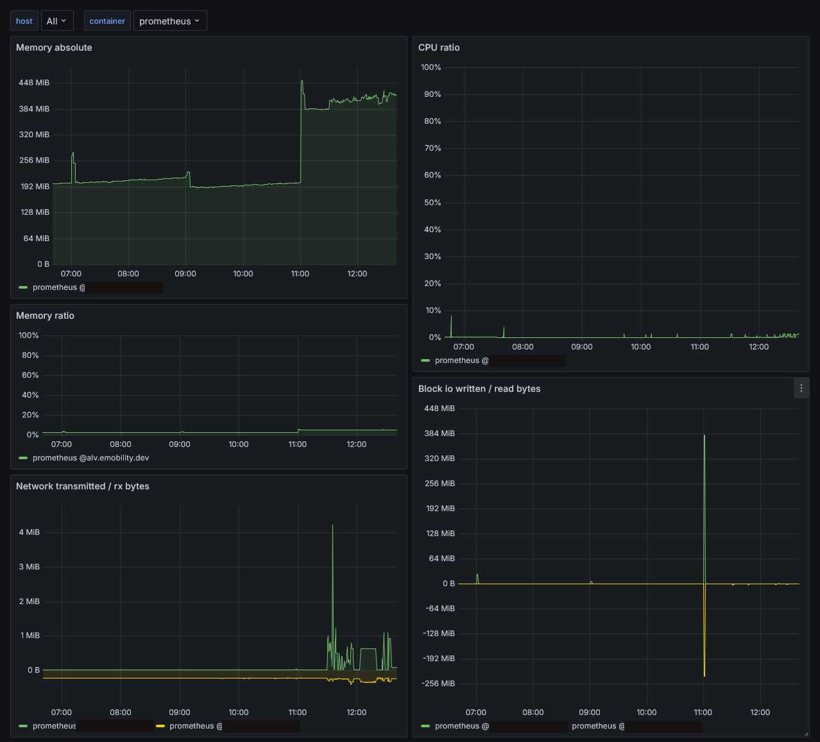
Task: Click 100% label on CPU ratio axis
Action: [x=431, y=67]
